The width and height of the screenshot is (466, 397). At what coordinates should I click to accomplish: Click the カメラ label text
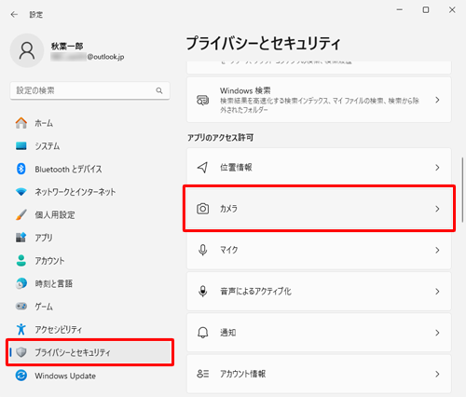point(228,209)
